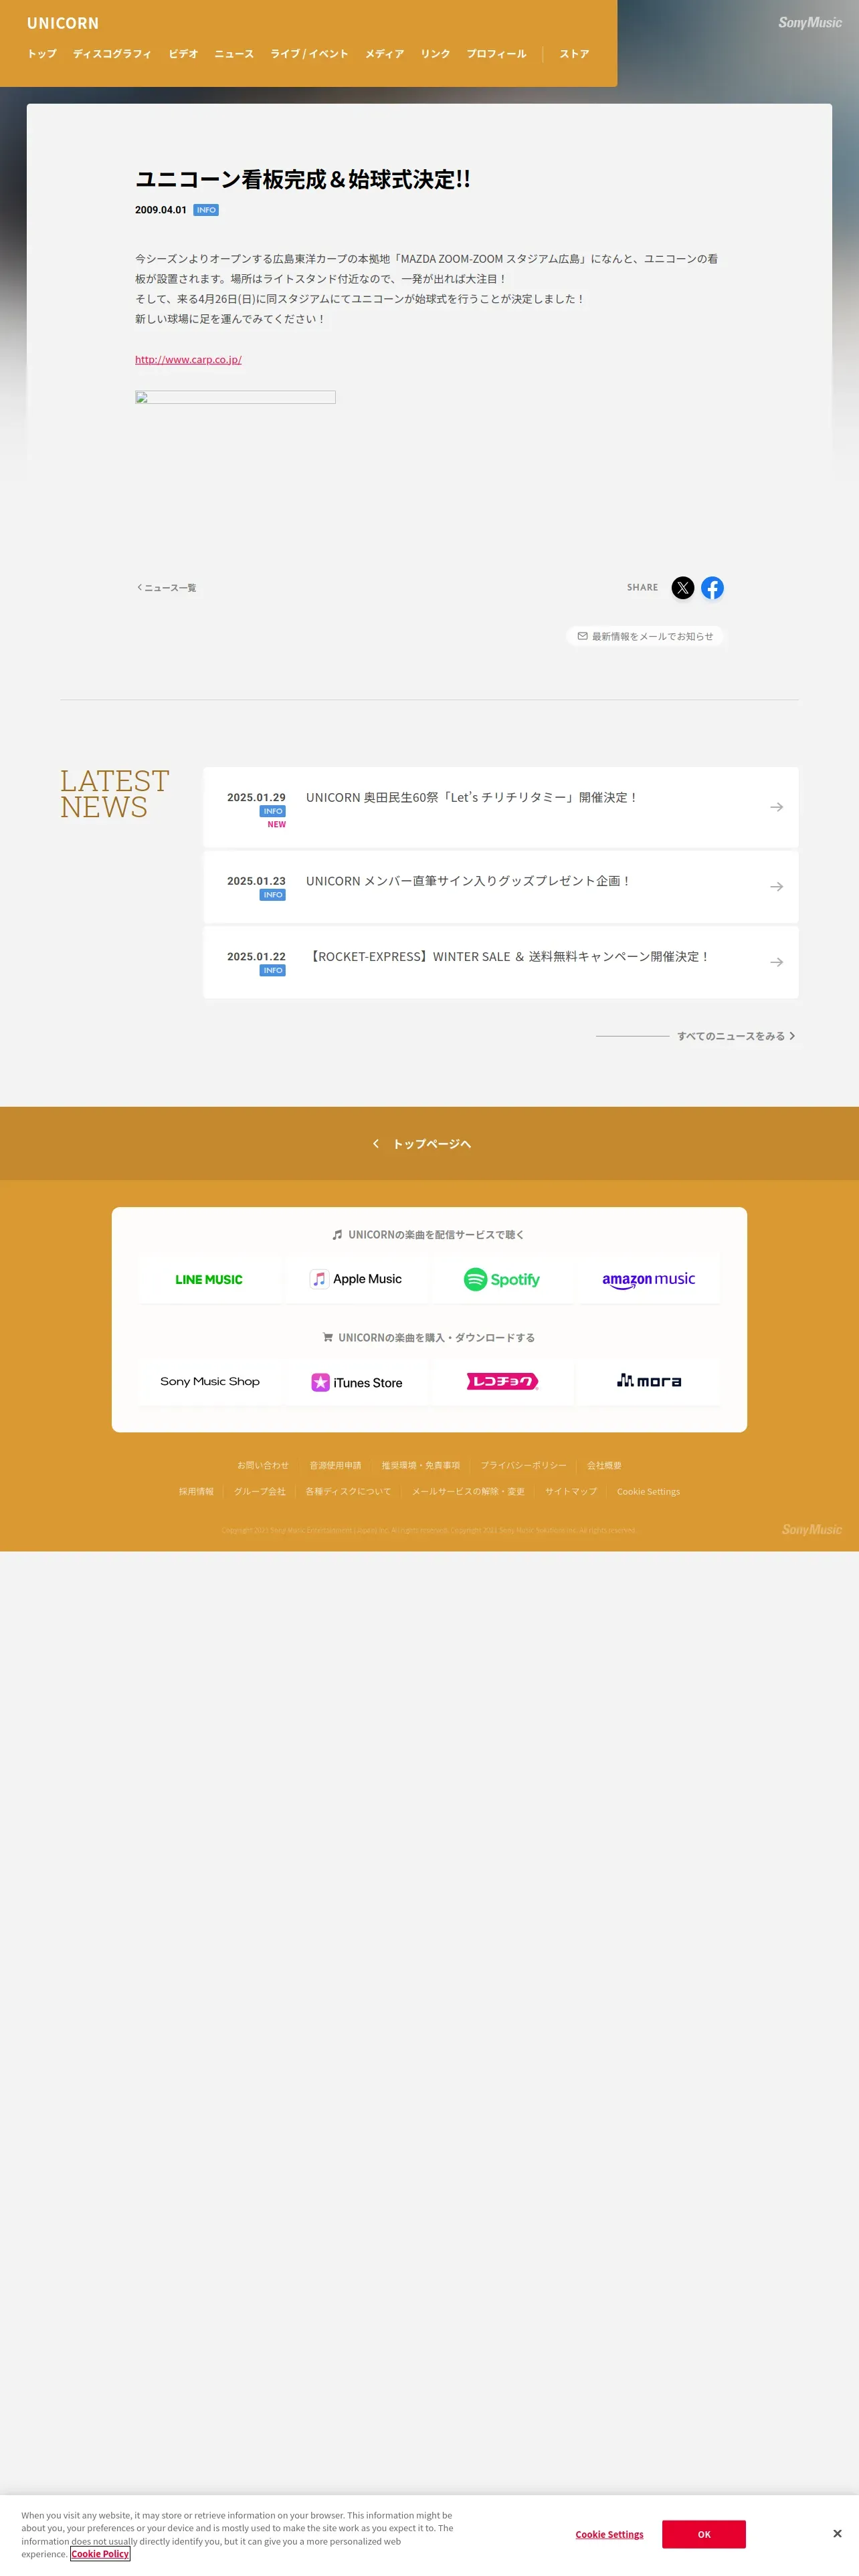The image size is (859, 2576).
Task: Click 採用情報 footer link
Action: 196,1491
